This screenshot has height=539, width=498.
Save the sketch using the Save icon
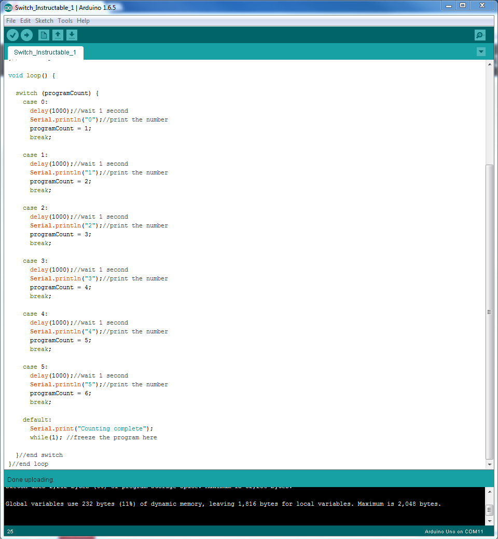click(x=72, y=35)
